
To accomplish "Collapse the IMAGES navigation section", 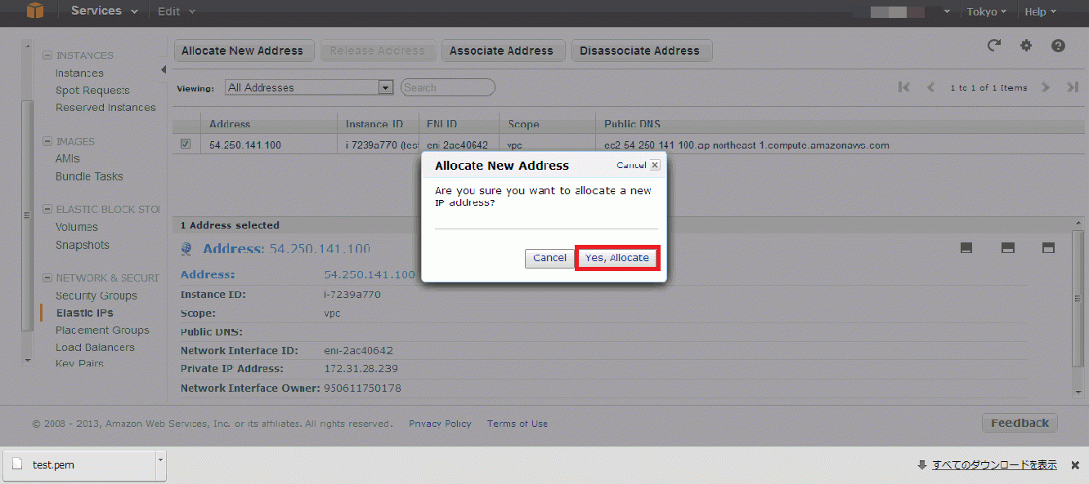I will coord(47,141).
